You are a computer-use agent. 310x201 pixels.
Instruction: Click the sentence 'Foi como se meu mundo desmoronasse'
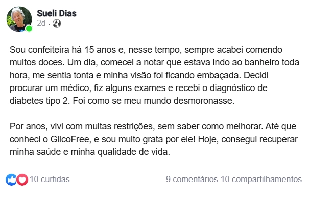pos(153,101)
